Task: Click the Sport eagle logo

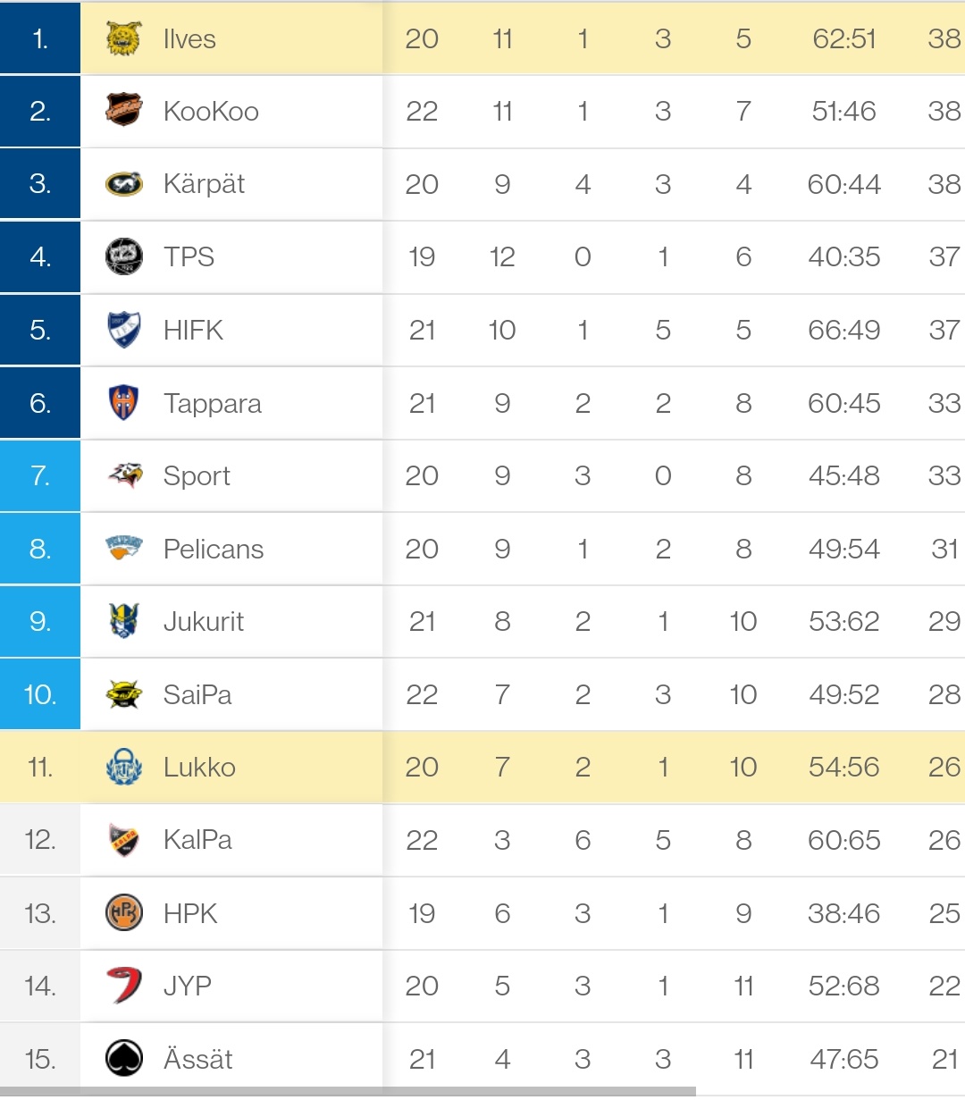Action: click(x=124, y=475)
